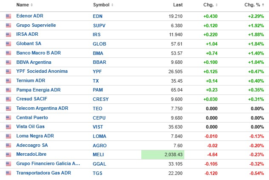Click the US flag icon beside BBVA Argentina

point(9,62)
